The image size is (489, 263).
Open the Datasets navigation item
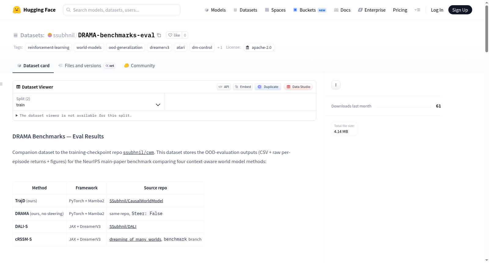tap(245, 10)
